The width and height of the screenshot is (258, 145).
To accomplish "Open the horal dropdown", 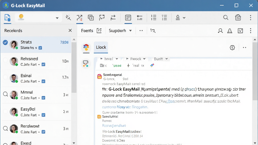I will tap(109, 59).
